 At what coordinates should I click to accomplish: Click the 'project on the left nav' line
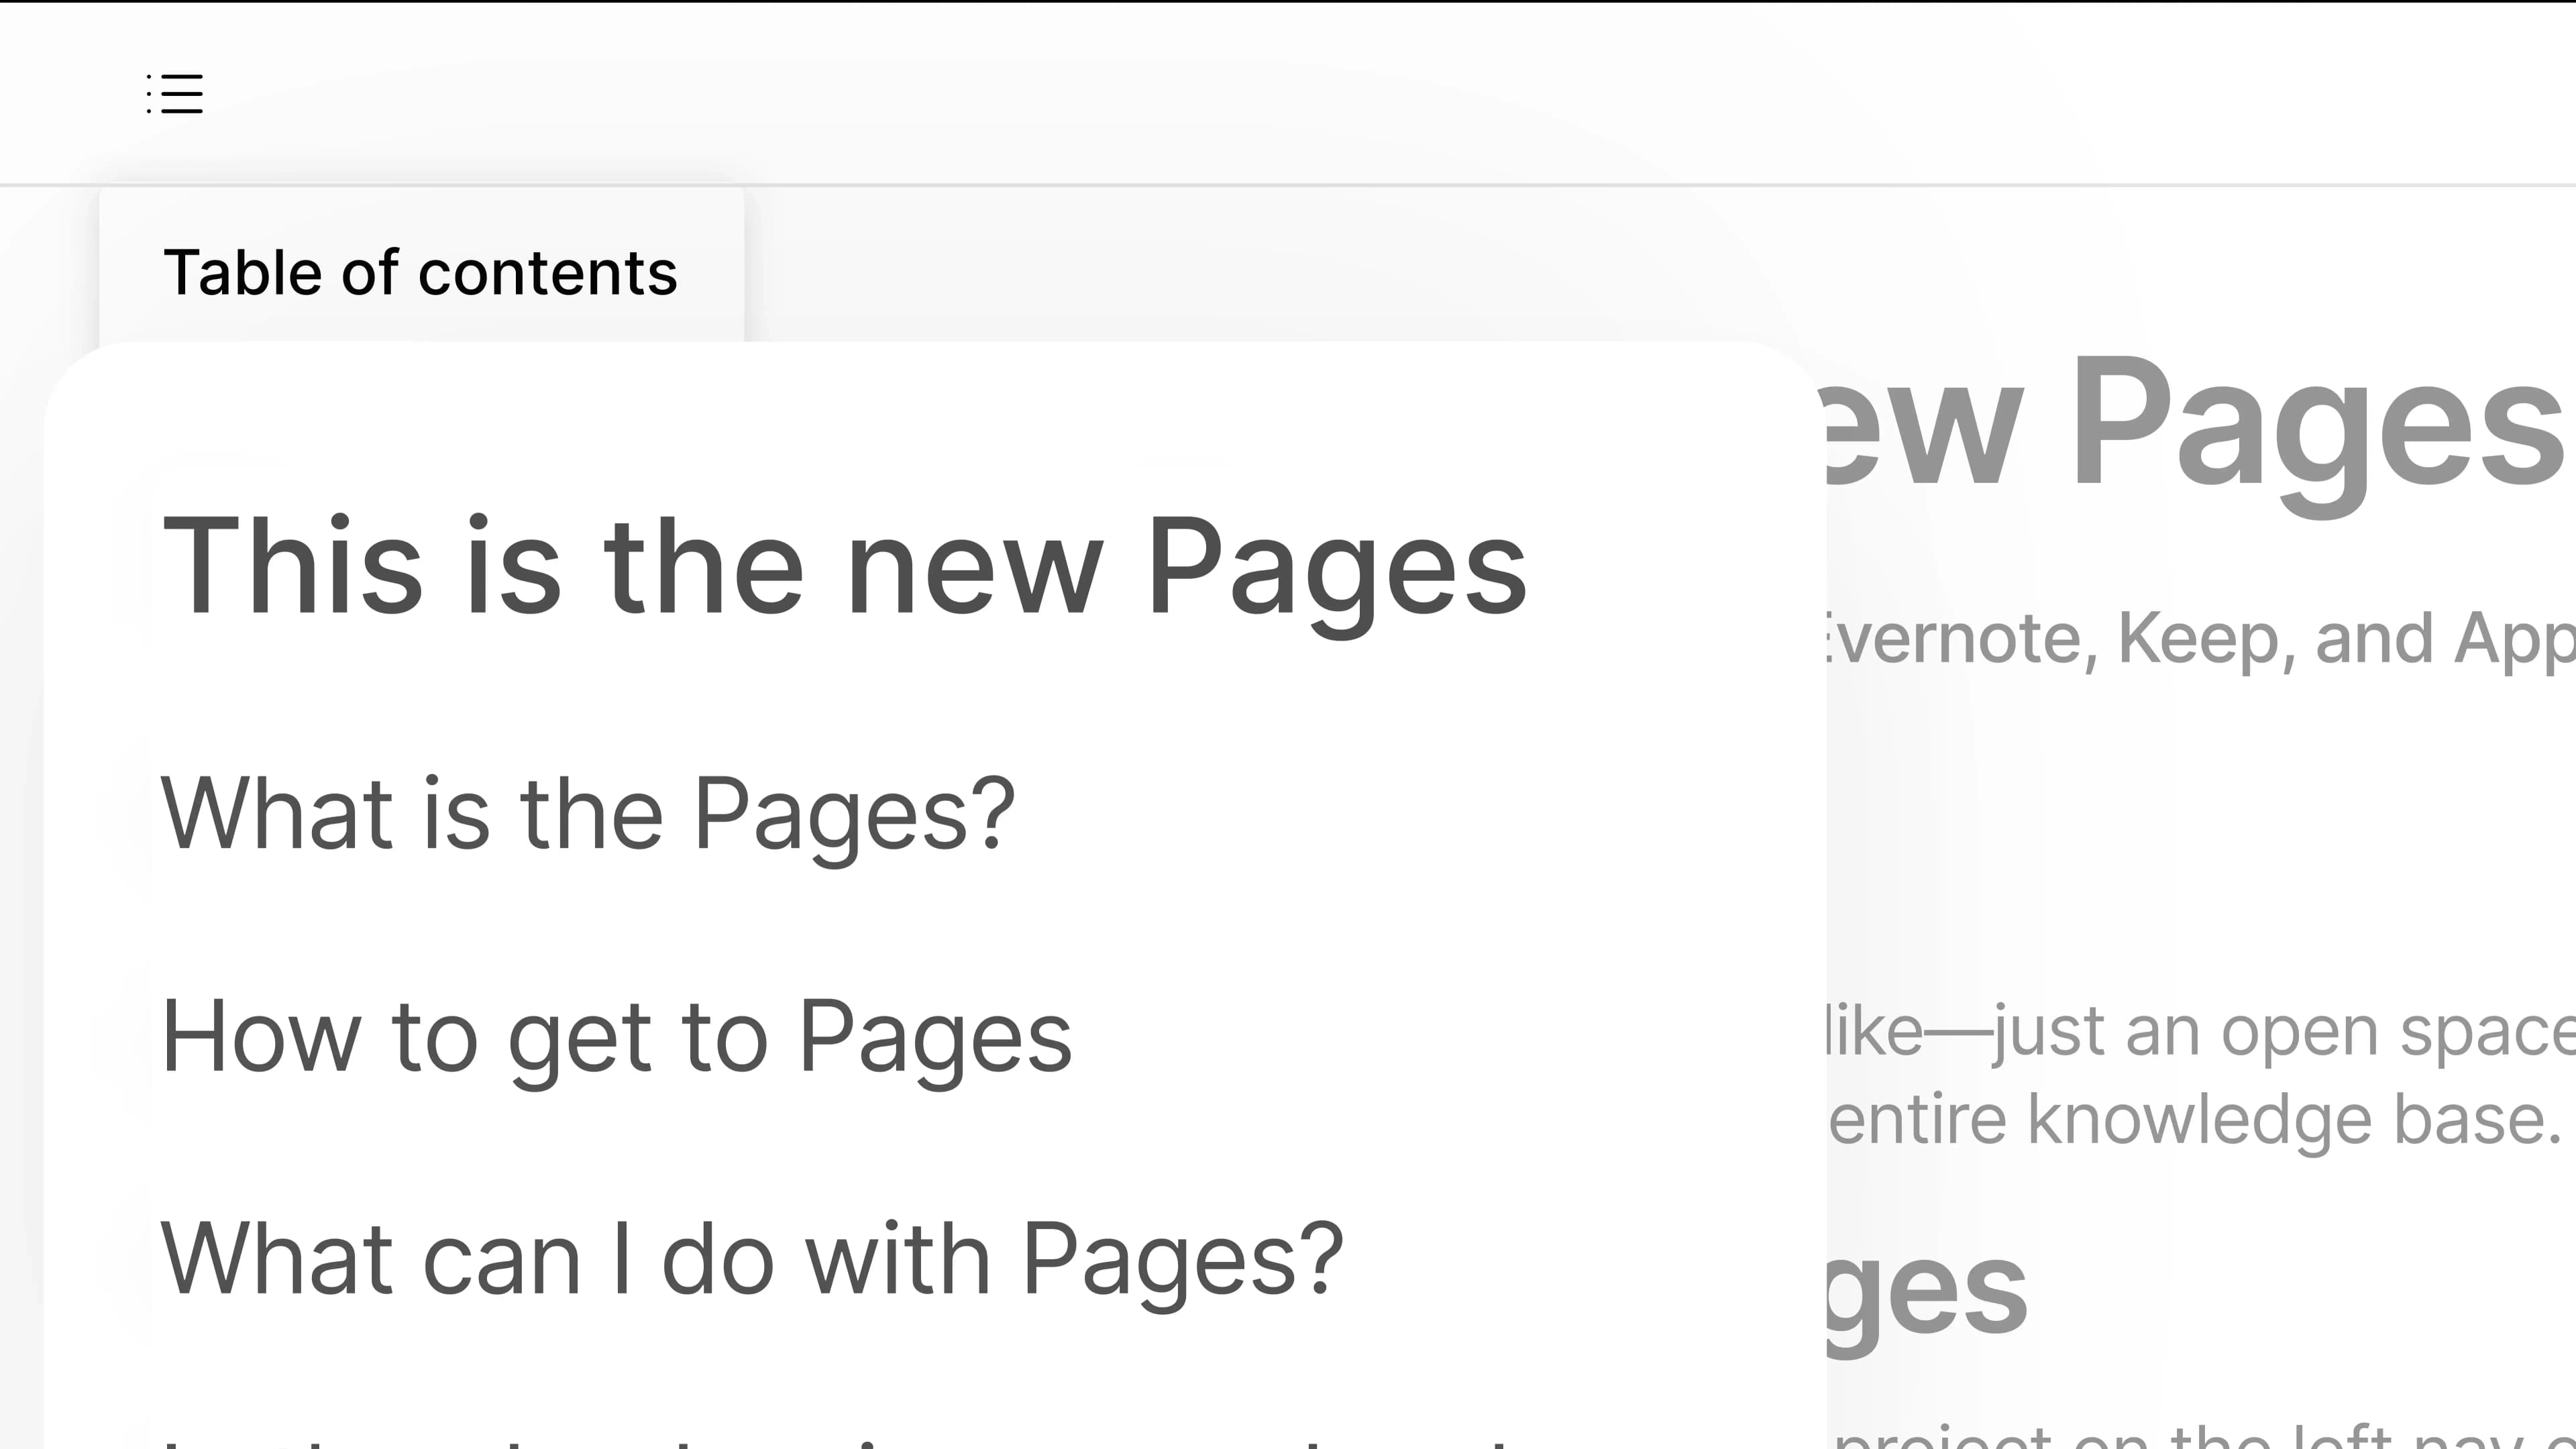point(2200,1438)
